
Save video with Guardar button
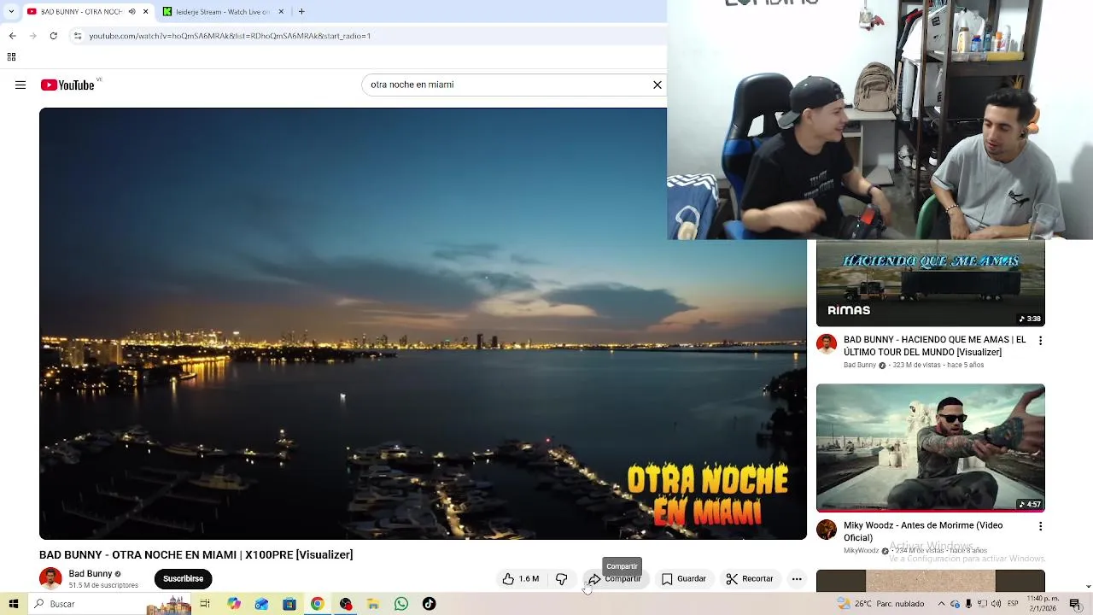click(x=684, y=579)
